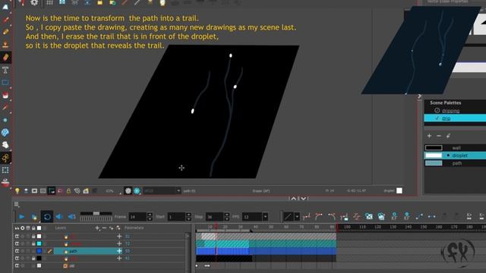Select the drip palette in Scene Palettes

click(x=446, y=118)
